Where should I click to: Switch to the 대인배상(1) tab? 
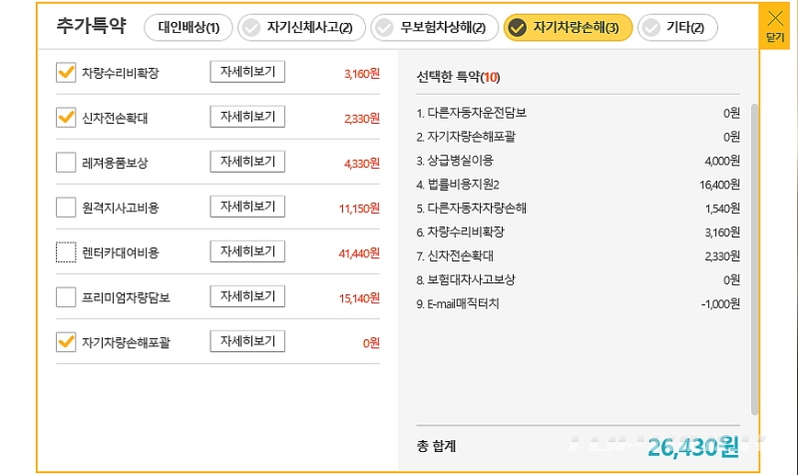(189, 28)
